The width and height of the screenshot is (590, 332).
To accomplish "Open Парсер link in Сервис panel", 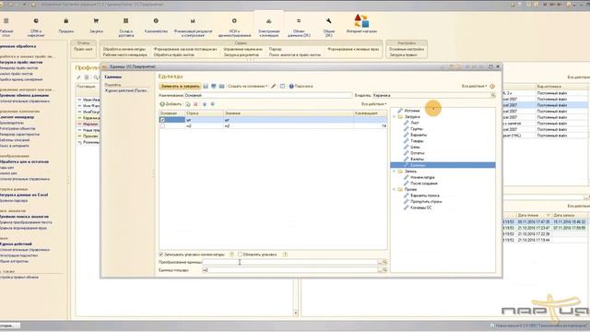I will [x=275, y=49].
